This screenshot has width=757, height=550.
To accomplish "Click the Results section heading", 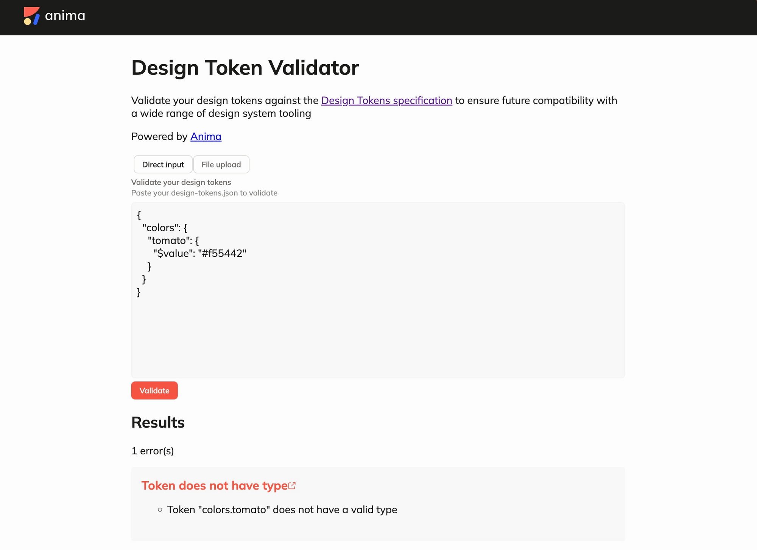I will pyautogui.click(x=158, y=422).
